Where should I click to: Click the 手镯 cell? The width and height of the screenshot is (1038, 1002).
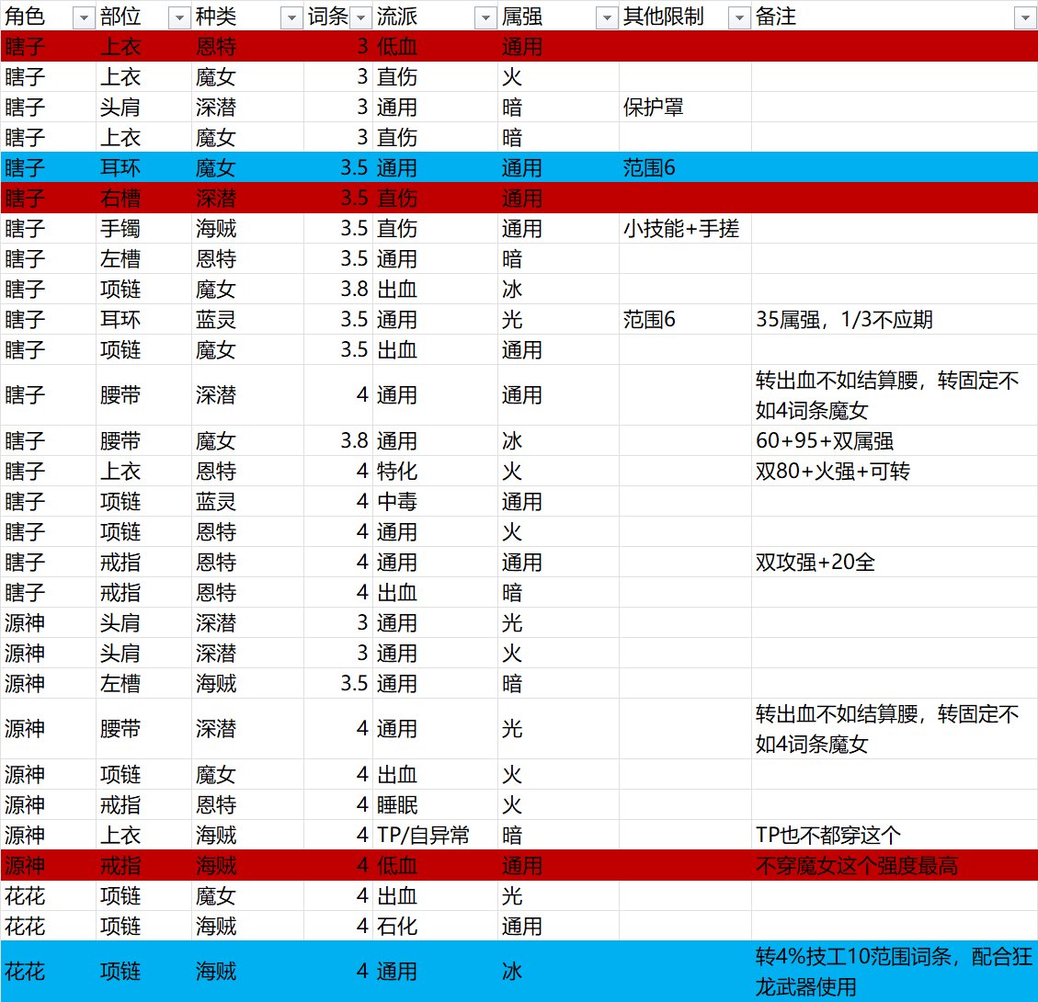pyautogui.click(x=143, y=229)
